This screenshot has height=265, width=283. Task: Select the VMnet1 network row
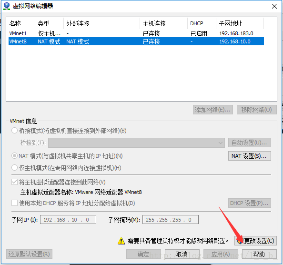pos(136,33)
